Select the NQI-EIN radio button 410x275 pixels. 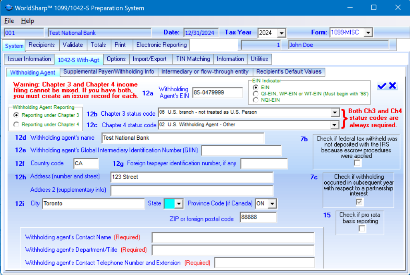(255, 100)
